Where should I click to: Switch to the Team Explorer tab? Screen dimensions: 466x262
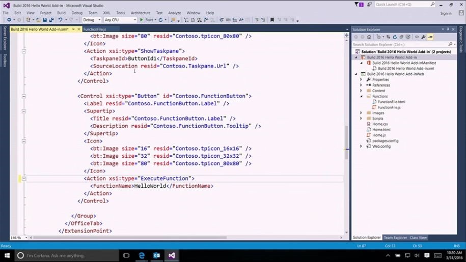395,238
